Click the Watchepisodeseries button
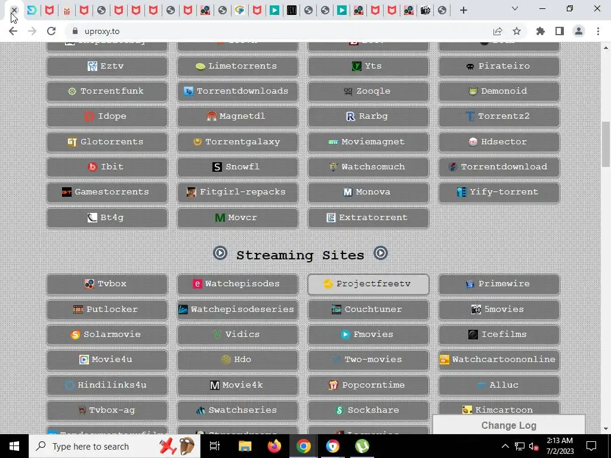Screen dimensions: 611x458 click(237, 310)
